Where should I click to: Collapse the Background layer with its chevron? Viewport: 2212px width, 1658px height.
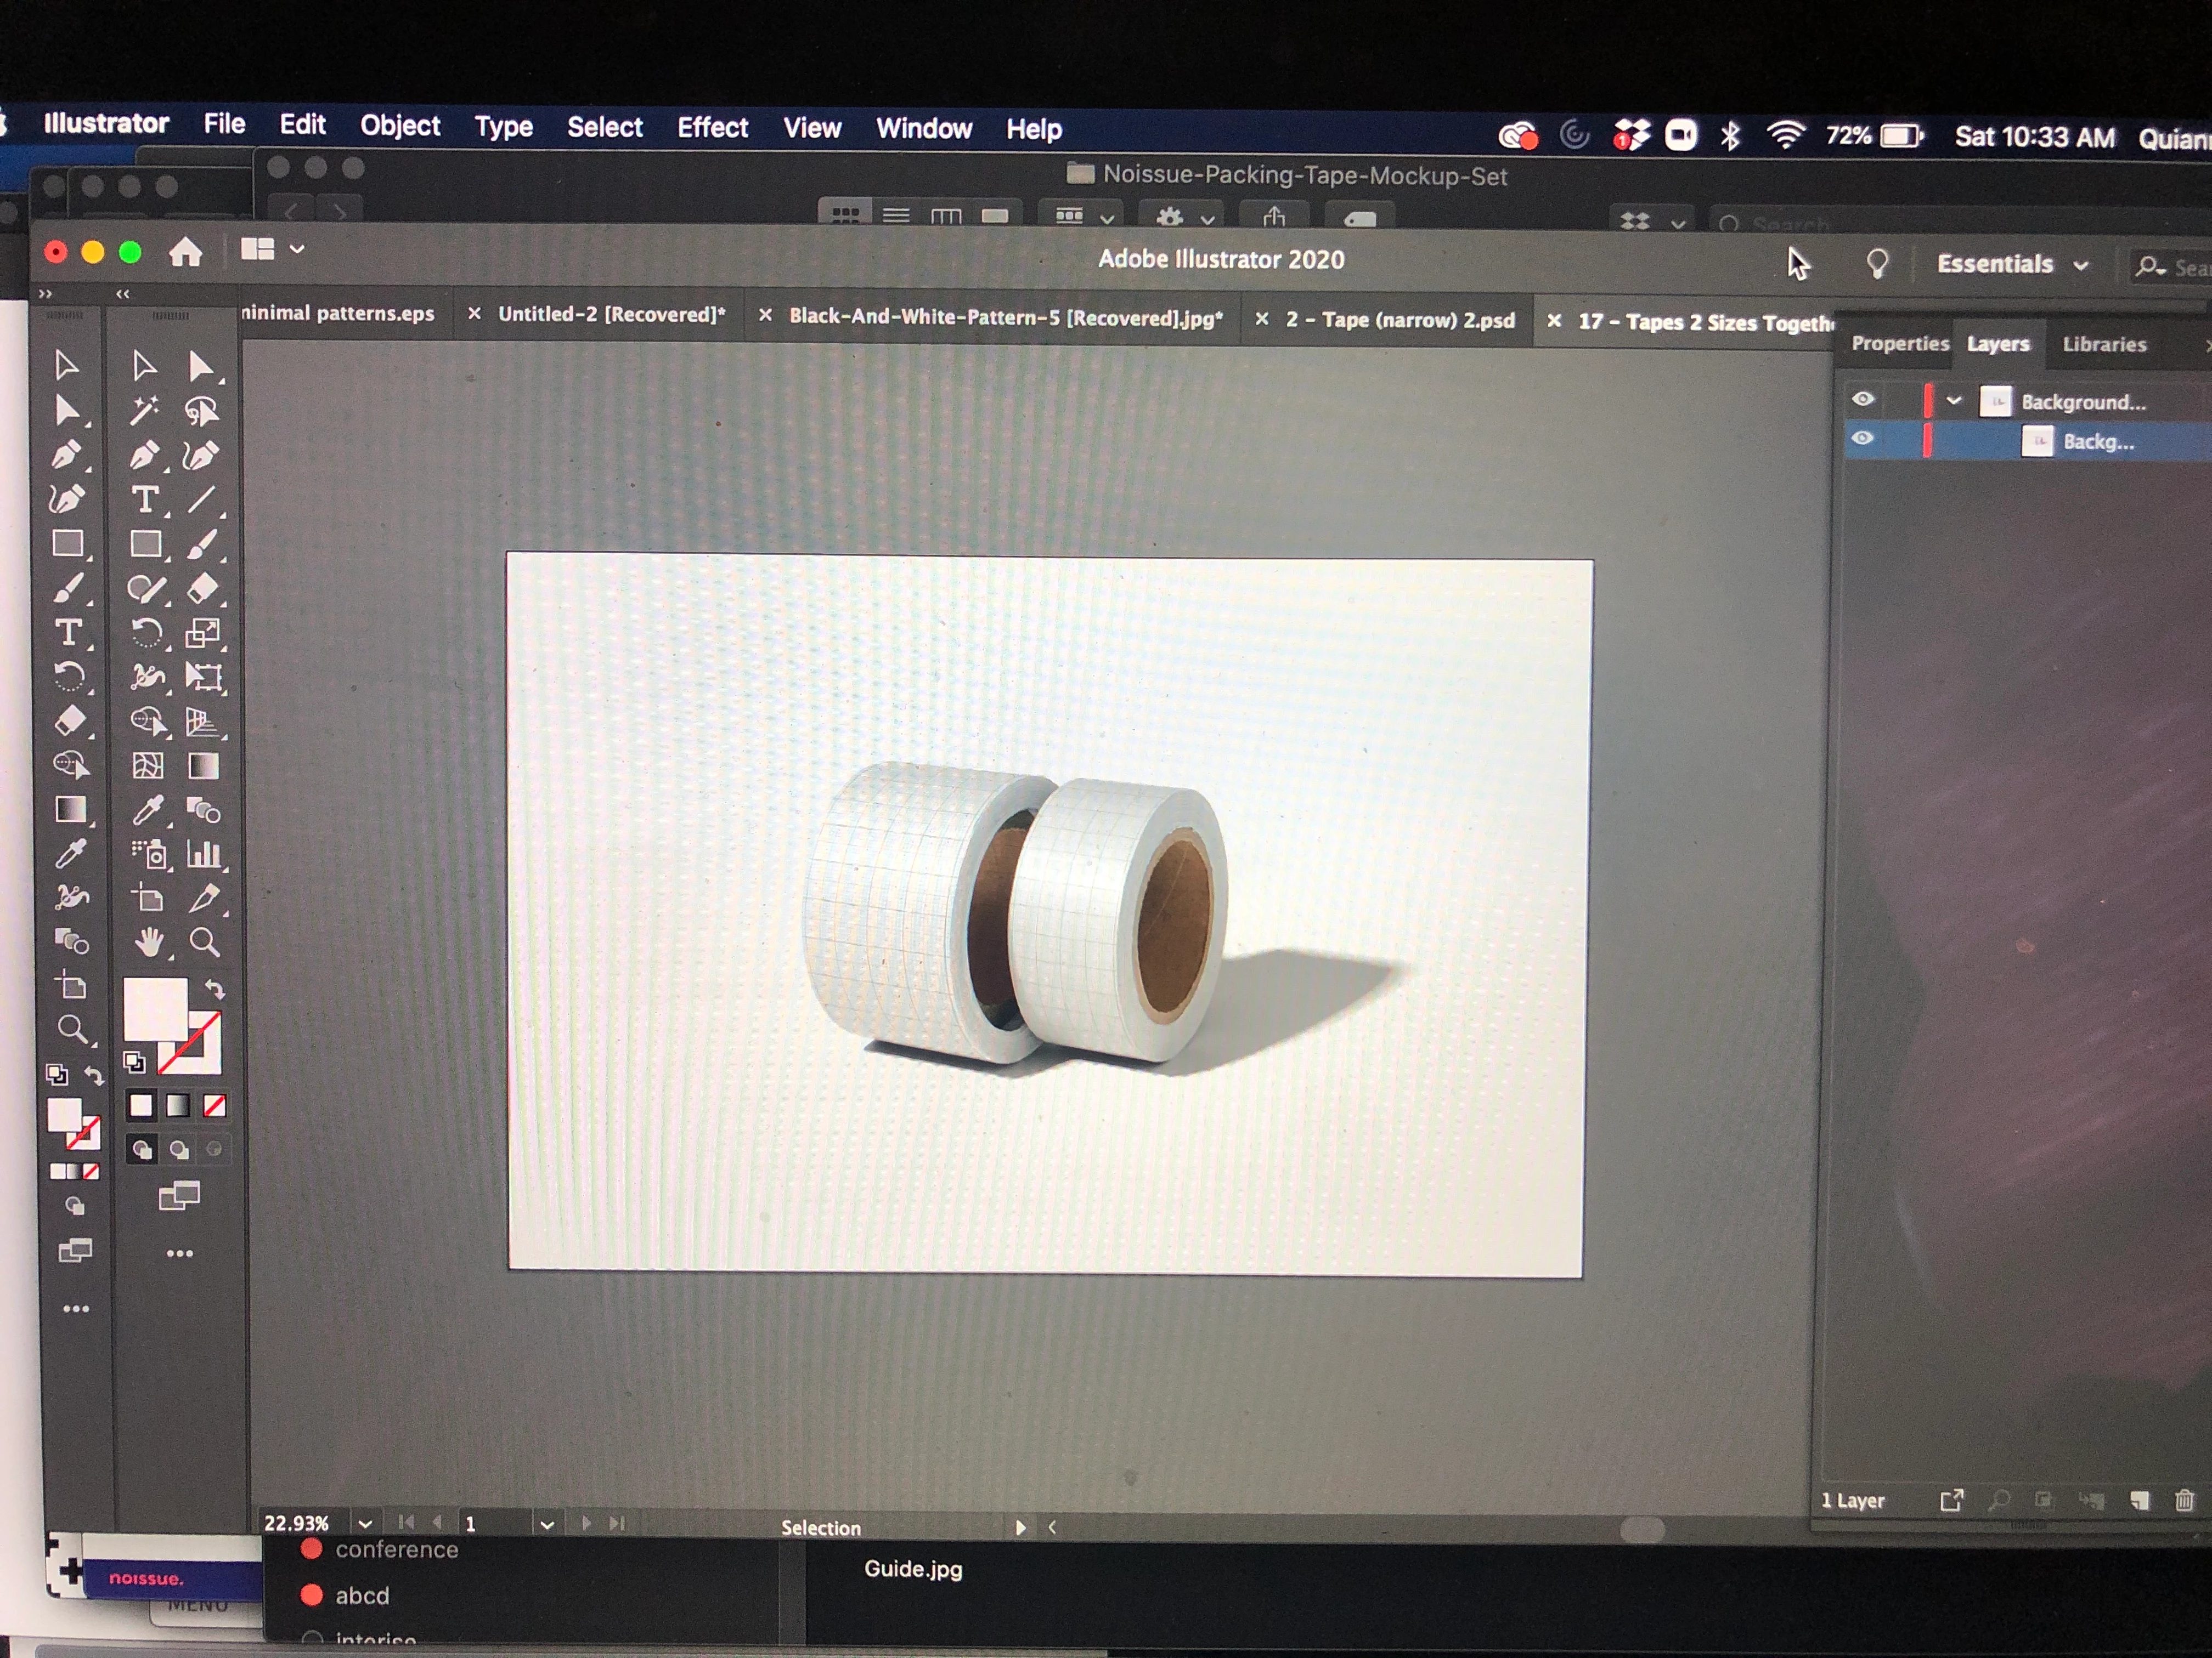[x=1953, y=401]
